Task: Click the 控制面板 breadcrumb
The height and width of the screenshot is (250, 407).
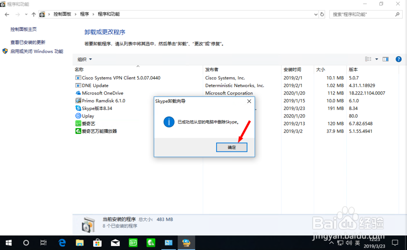Action: (62, 14)
